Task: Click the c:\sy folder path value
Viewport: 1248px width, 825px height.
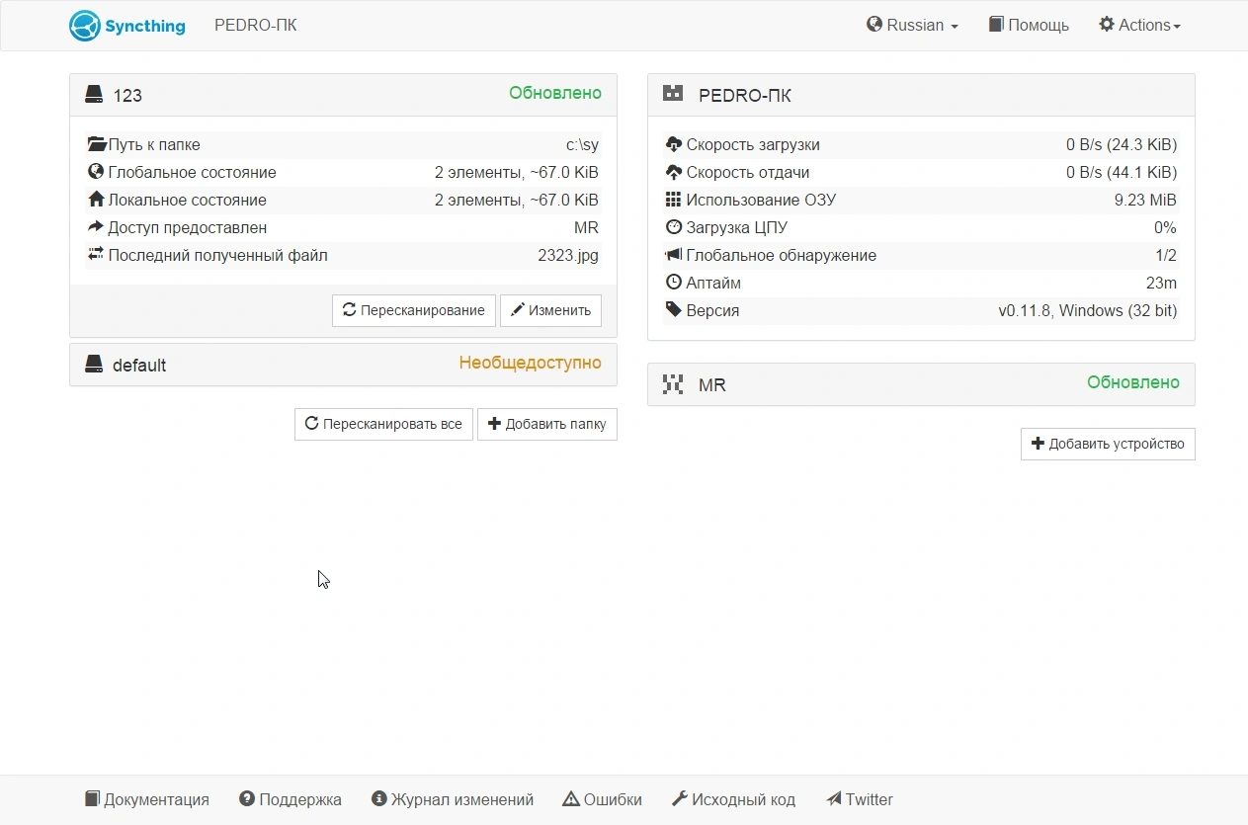Action: pos(582,144)
